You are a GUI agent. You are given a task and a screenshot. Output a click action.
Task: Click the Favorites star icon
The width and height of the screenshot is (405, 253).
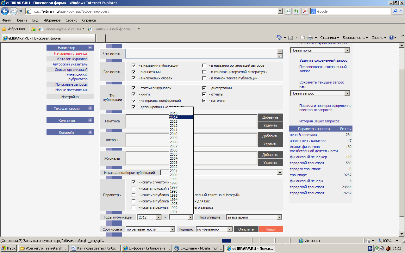click(x=4, y=29)
